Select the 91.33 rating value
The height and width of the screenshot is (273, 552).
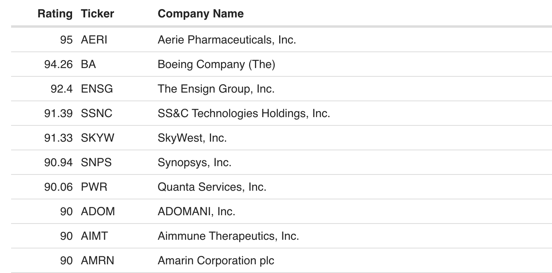59,138
